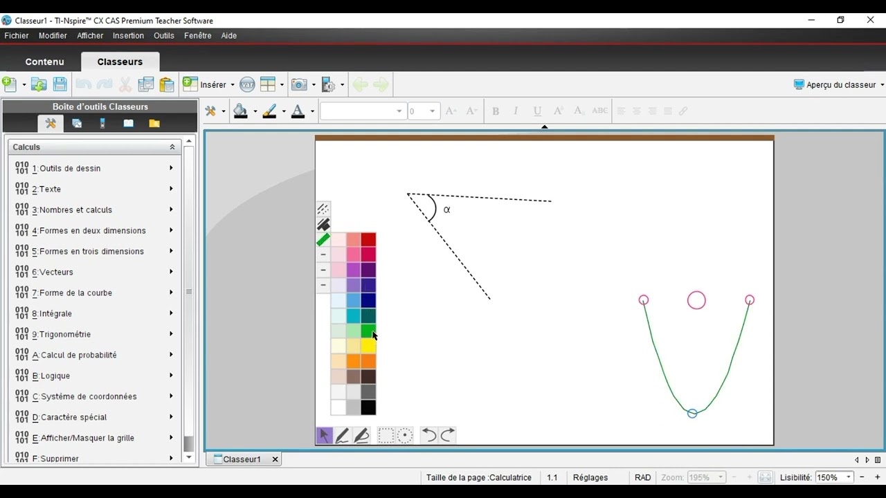886x498 pixels.
Task: Open an existing document via the folder icon
Action: pyautogui.click(x=39, y=84)
